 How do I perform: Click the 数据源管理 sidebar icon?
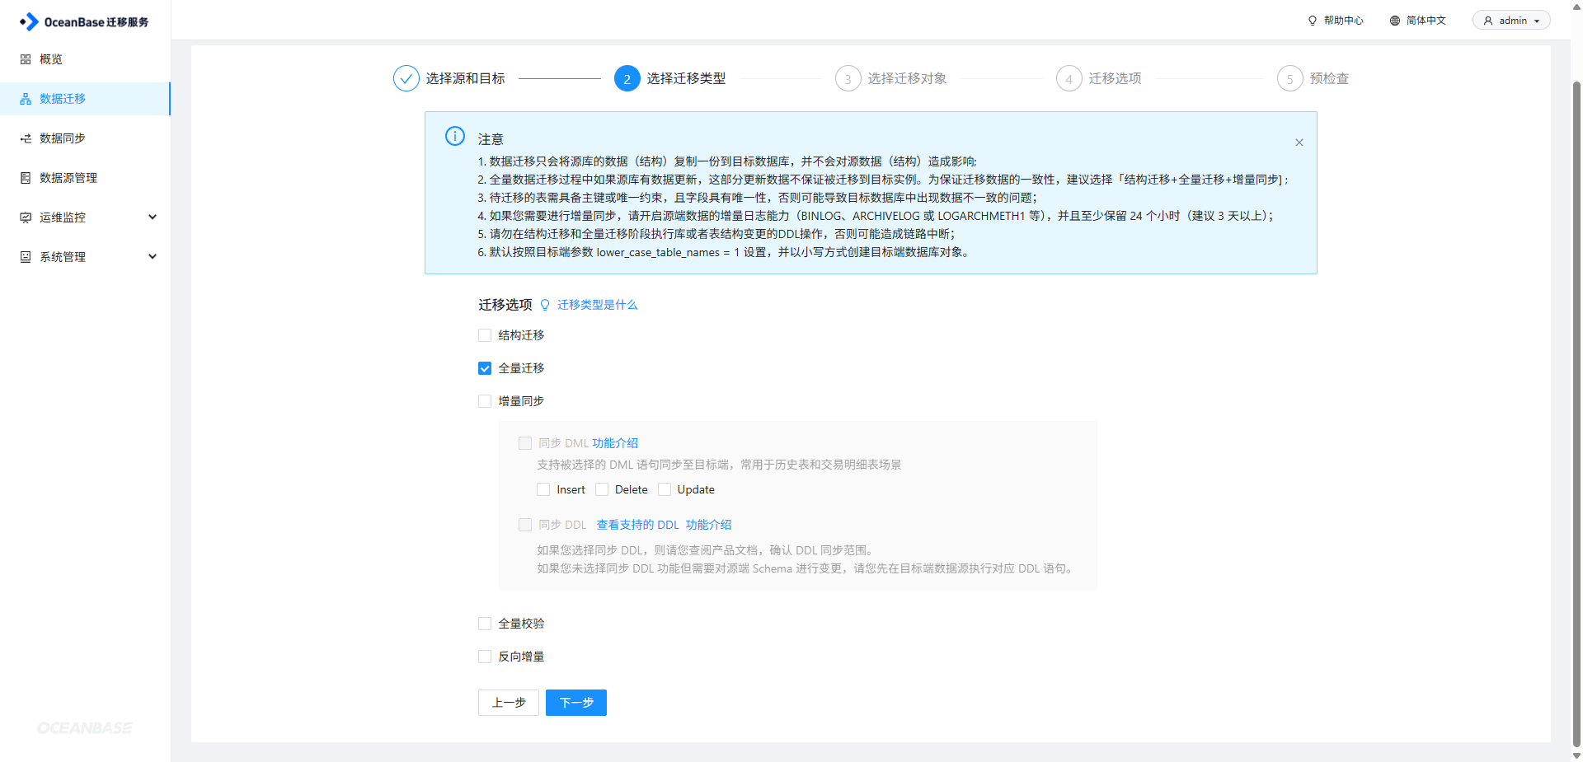coord(26,178)
